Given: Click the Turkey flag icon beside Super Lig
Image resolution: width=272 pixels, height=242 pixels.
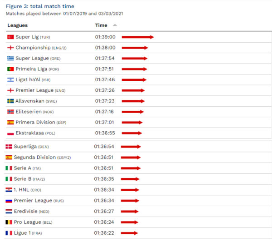Looking at the screenshot, I should click(10, 37).
